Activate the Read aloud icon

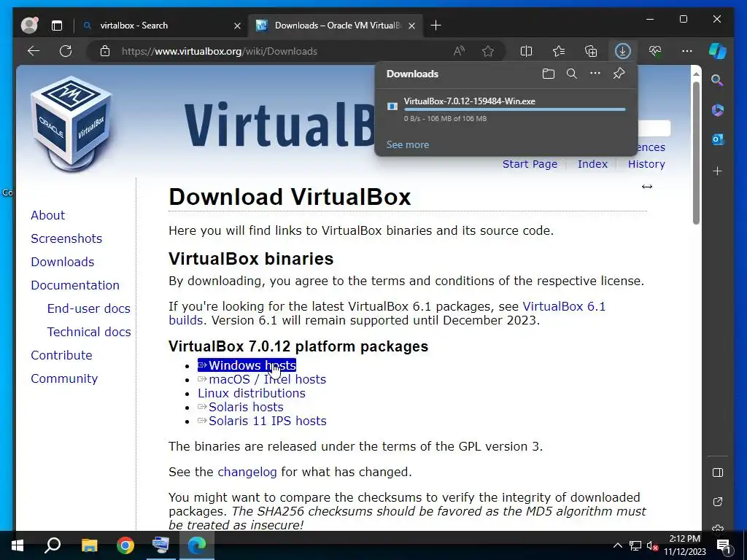459,51
